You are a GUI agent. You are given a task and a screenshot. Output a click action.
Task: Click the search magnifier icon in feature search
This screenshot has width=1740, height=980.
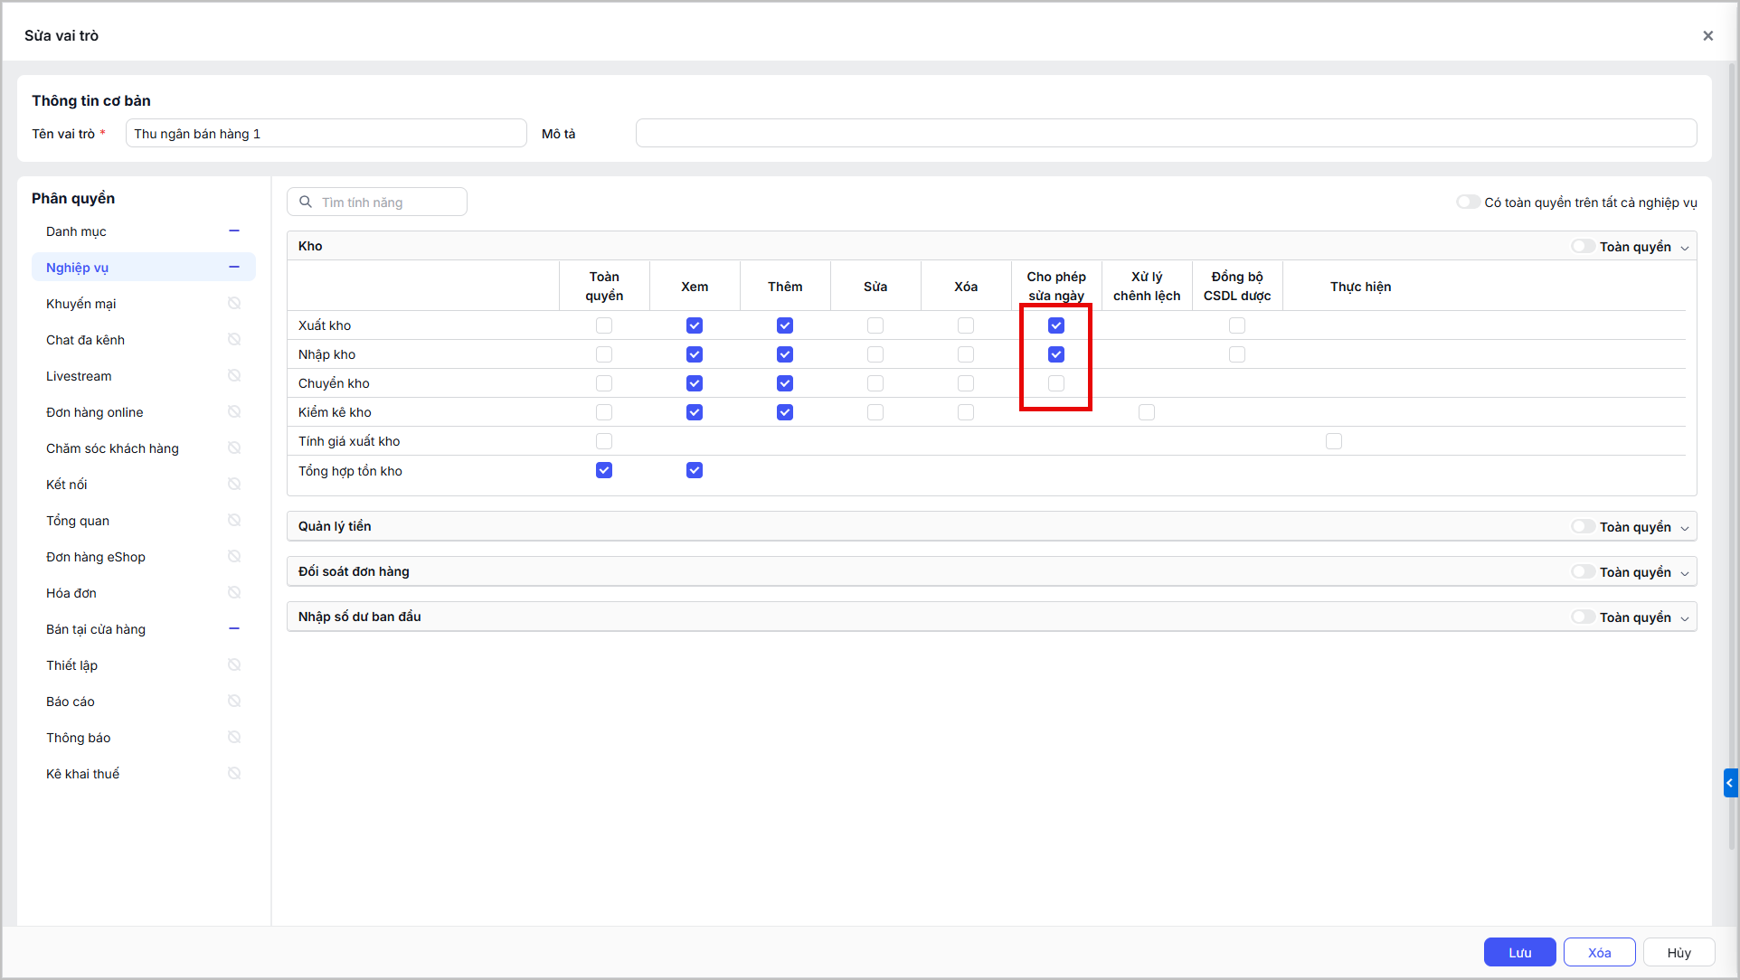306,203
